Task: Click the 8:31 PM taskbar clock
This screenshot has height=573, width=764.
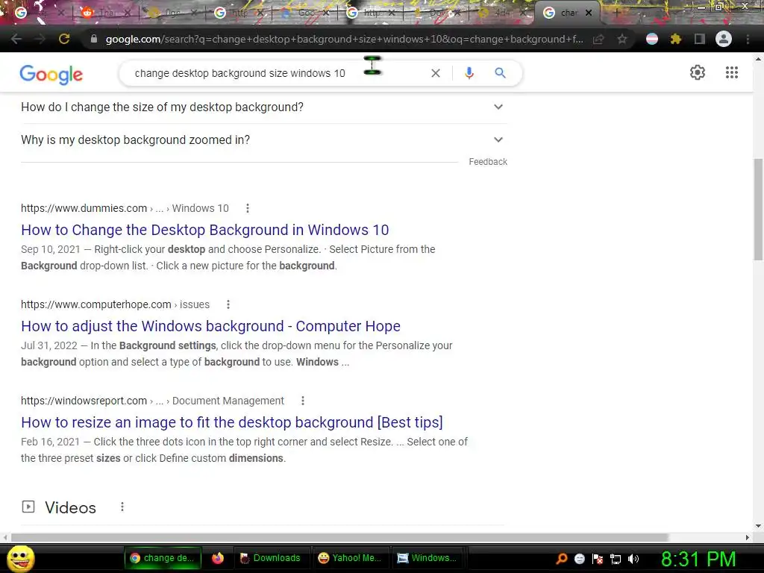Action: pyautogui.click(x=698, y=559)
